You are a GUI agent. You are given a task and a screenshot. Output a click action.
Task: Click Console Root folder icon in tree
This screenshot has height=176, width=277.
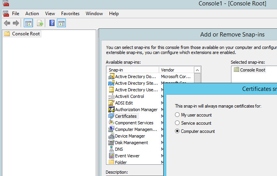point(7,33)
